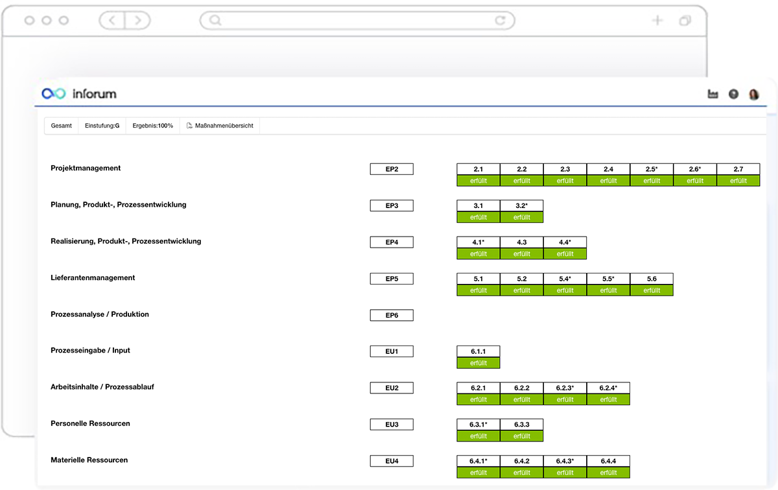Open the user profile avatar
Screen dimensions: 778x490
coord(754,94)
